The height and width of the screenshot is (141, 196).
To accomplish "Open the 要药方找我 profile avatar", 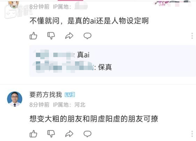I will pos(15,99).
